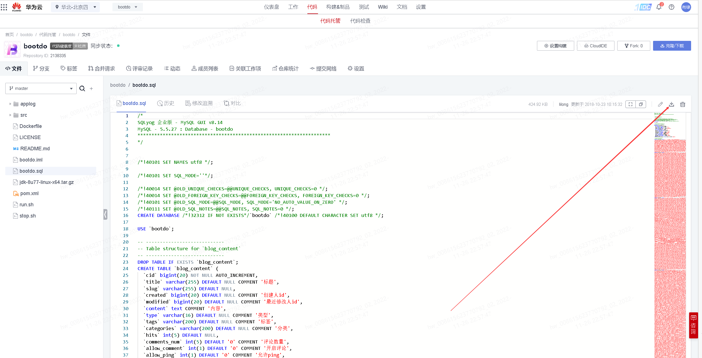This screenshot has width=702, height=358.
Task: Open the 历史 history tab
Action: click(166, 103)
